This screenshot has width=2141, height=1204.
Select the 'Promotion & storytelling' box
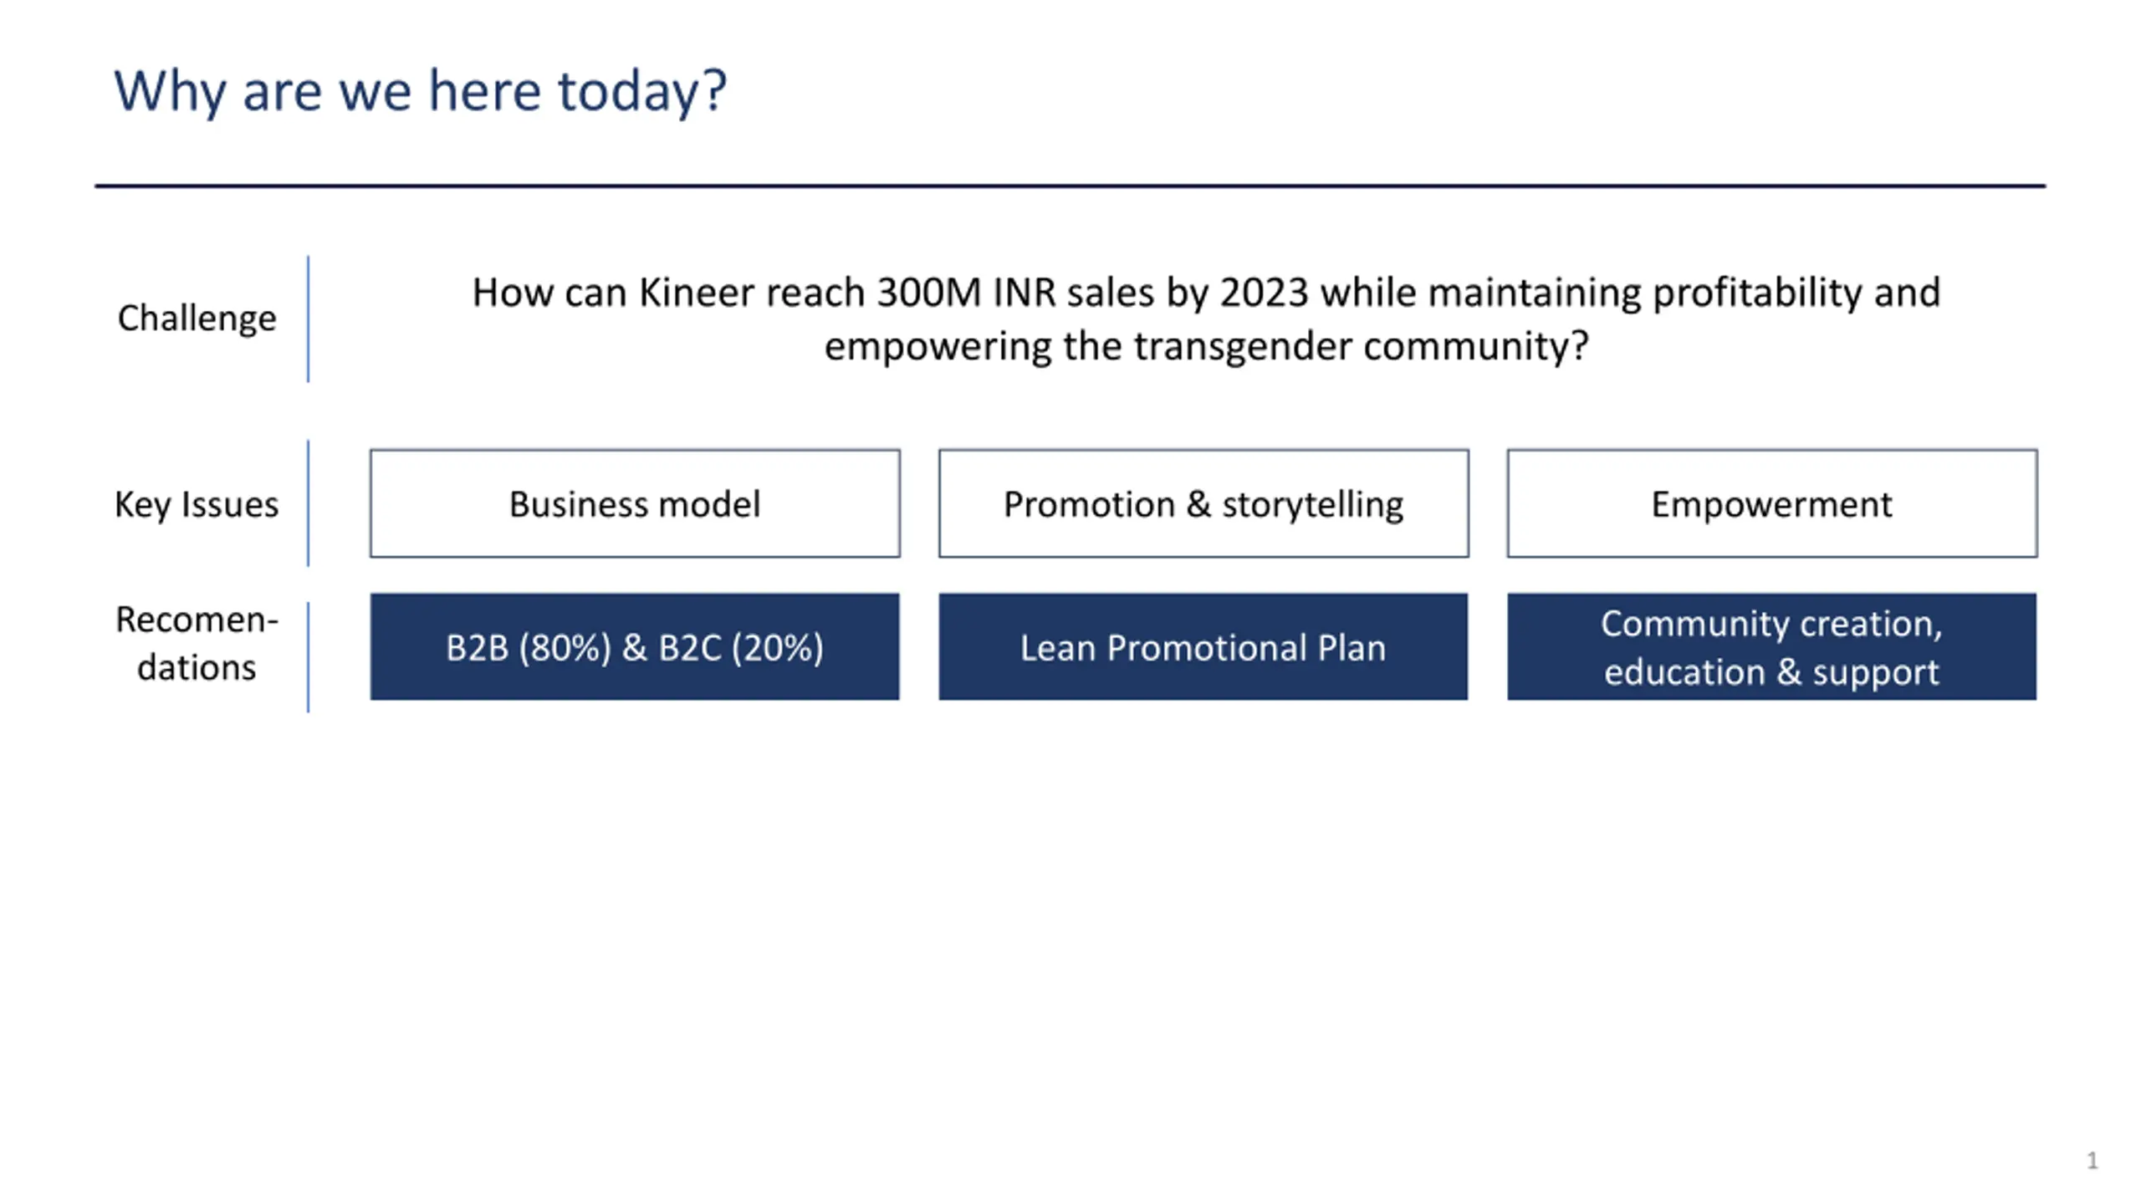click(1203, 503)
